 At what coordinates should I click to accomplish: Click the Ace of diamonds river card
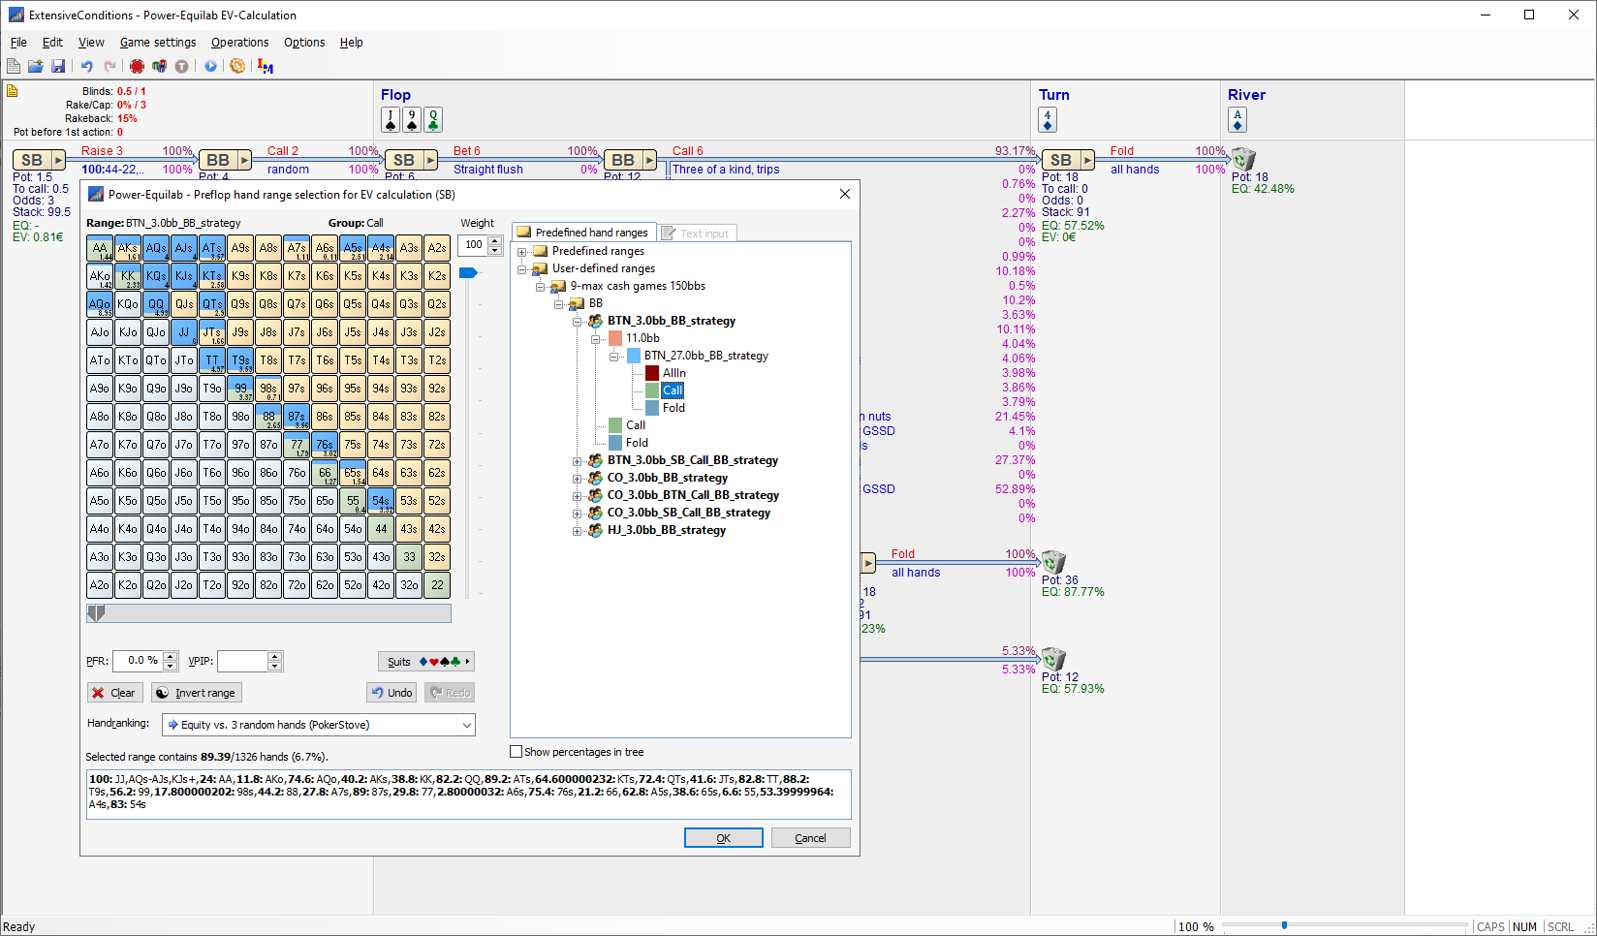coord(1237,119)
